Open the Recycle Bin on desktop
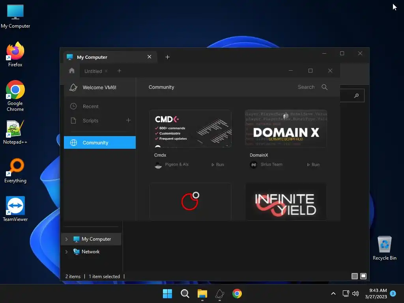Viewport: 404px width, 303px height. click(x=384, y=248)
